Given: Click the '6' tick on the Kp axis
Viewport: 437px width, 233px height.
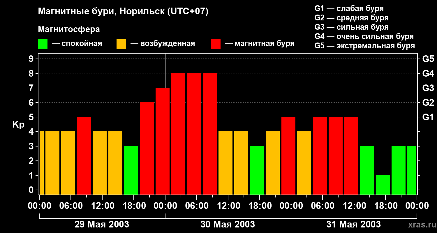Looking at the screenshot, I should (32, 103).
